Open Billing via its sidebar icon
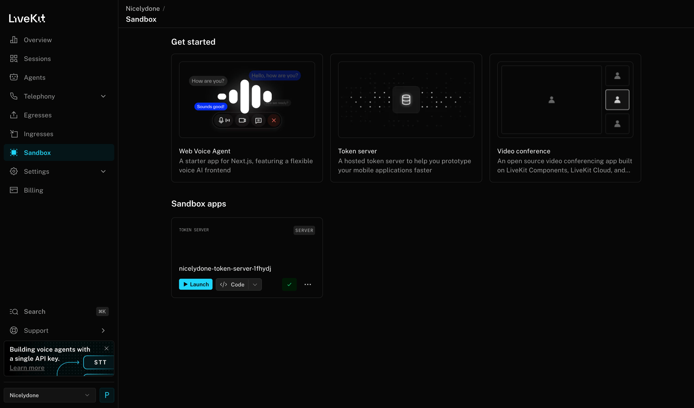The width and height of the screenshot is (694, 408). coord(14,190)
